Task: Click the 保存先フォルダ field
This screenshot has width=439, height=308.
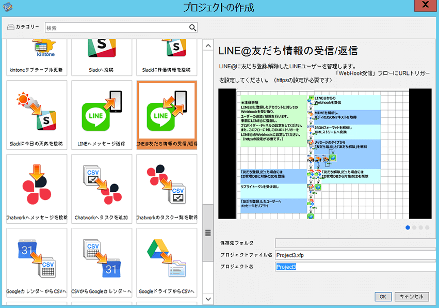Action: pyautogui.click(x=355, y=243)
